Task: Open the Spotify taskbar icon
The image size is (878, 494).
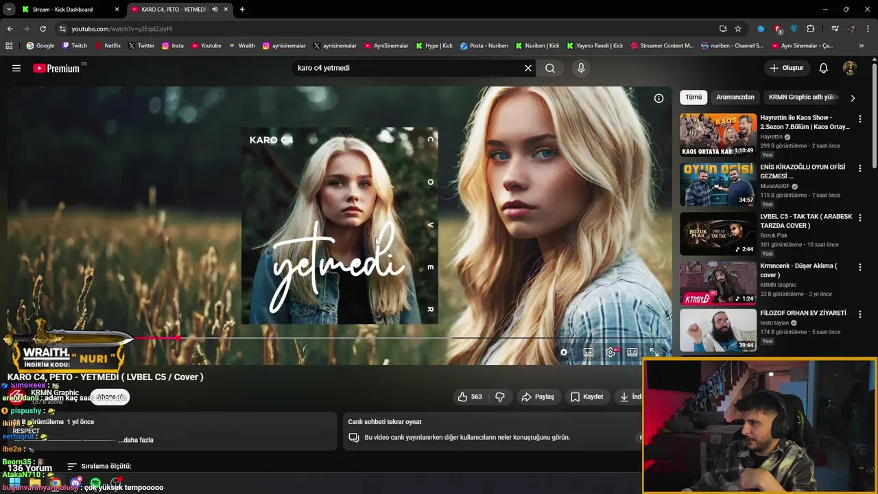Action: click(95, 483)
